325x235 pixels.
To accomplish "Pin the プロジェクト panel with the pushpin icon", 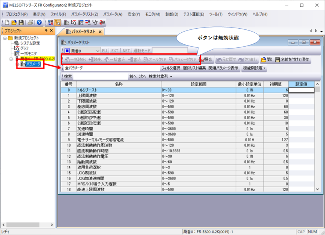I will 46,30.
